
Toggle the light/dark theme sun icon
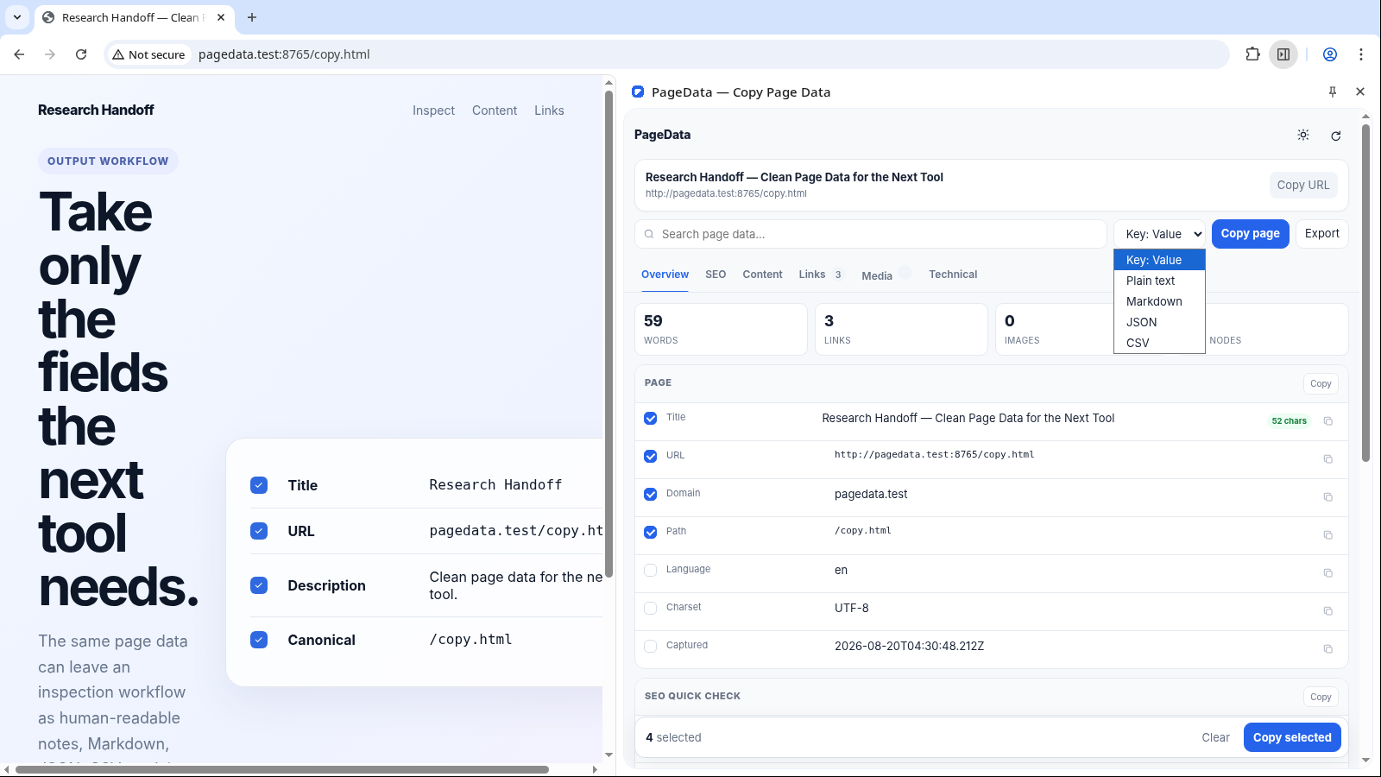1303,135
